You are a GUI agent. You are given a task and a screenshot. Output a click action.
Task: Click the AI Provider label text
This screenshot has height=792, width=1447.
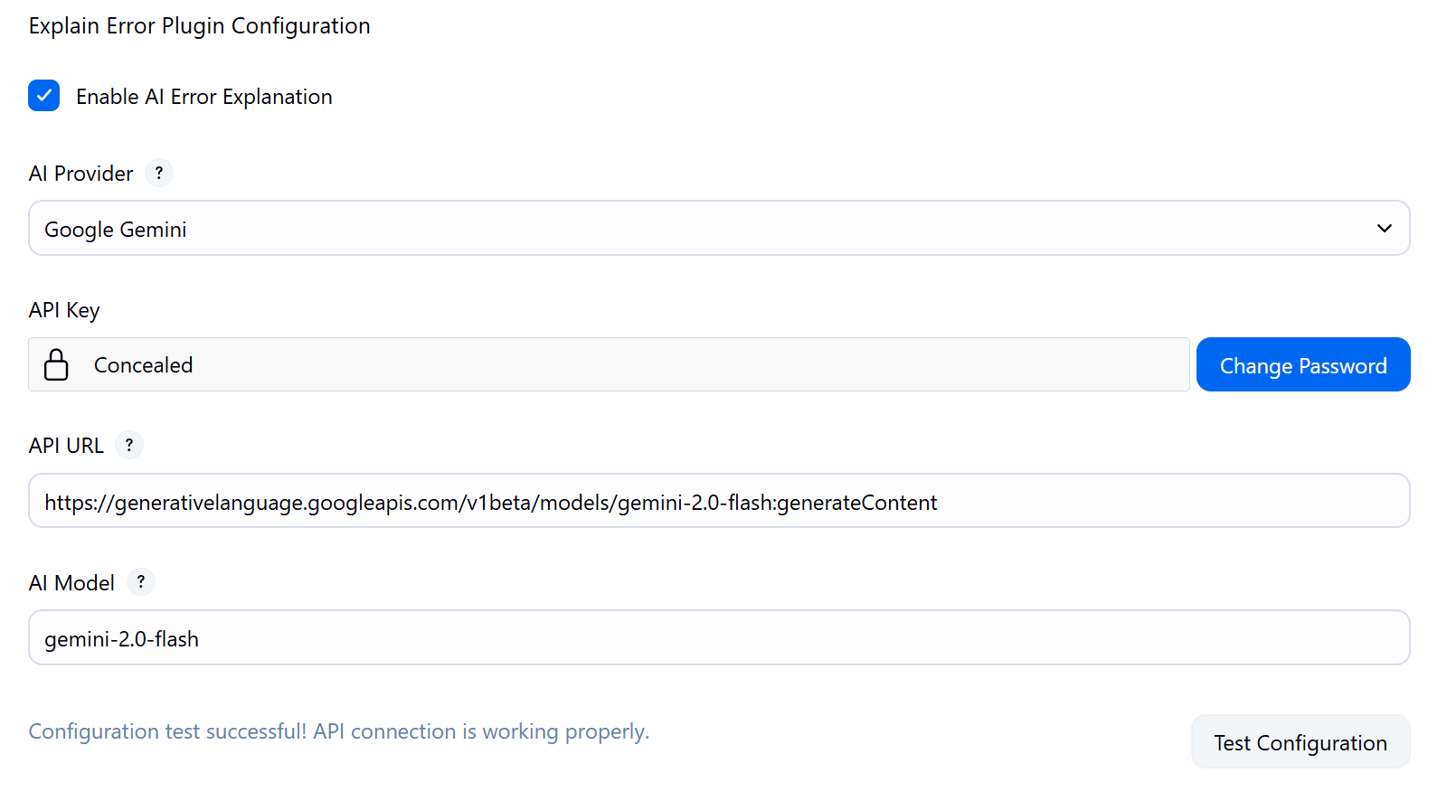81,174
